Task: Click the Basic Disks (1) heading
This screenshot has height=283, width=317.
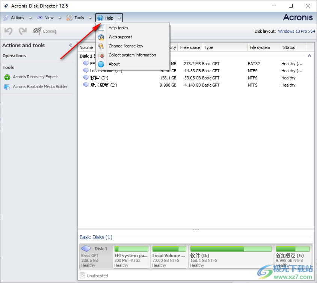Action: pos(96,237)
